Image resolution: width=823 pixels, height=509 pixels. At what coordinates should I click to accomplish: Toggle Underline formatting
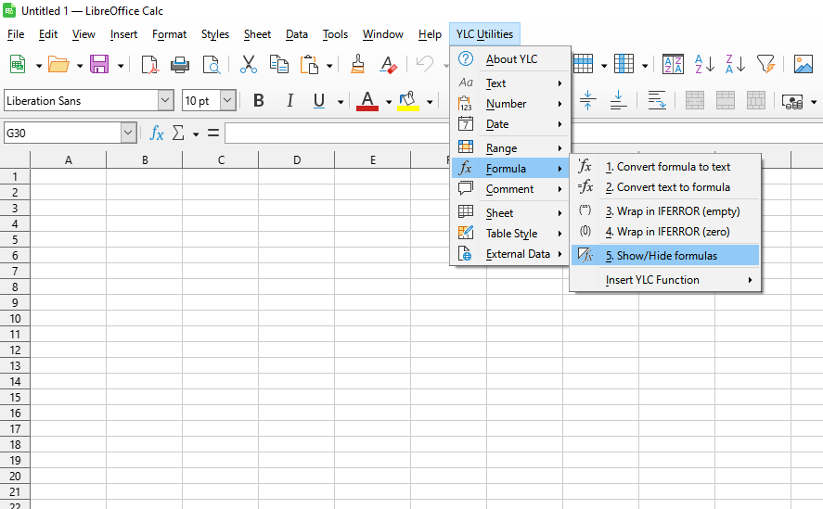[x=319, y=101]
